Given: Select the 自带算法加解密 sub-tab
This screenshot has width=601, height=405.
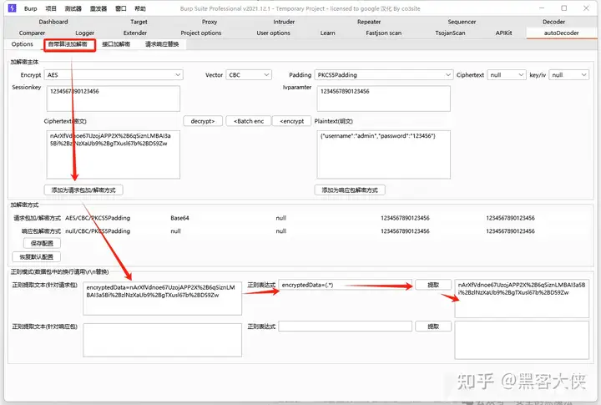Looking at the screenshot, I should click(x=68, y=44).
